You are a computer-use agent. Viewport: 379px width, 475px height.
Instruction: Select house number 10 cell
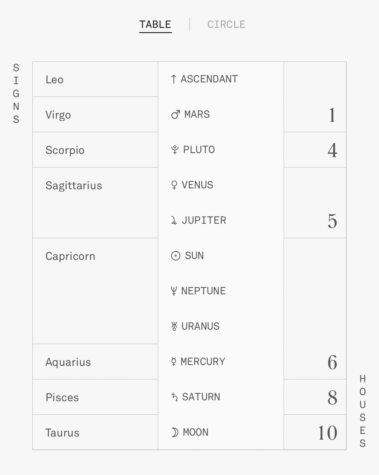(315, 432)
